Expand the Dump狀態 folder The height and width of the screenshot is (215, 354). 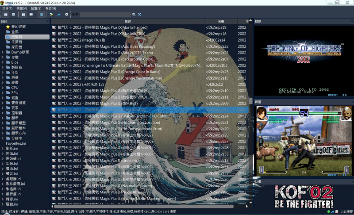click(x=3, y=52)
